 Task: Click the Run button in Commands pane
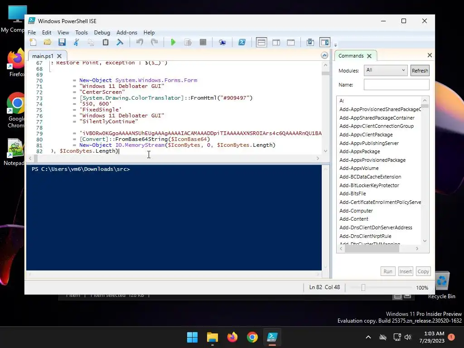(388, 271)
